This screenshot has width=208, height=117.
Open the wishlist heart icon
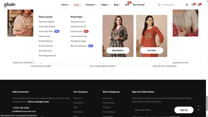tap(193, 5)
